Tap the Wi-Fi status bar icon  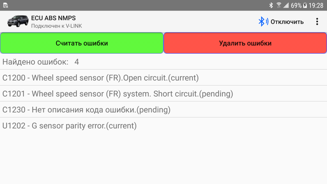point(278,5)
